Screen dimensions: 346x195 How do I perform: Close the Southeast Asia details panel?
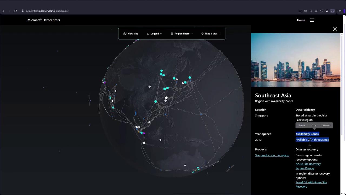335,29
